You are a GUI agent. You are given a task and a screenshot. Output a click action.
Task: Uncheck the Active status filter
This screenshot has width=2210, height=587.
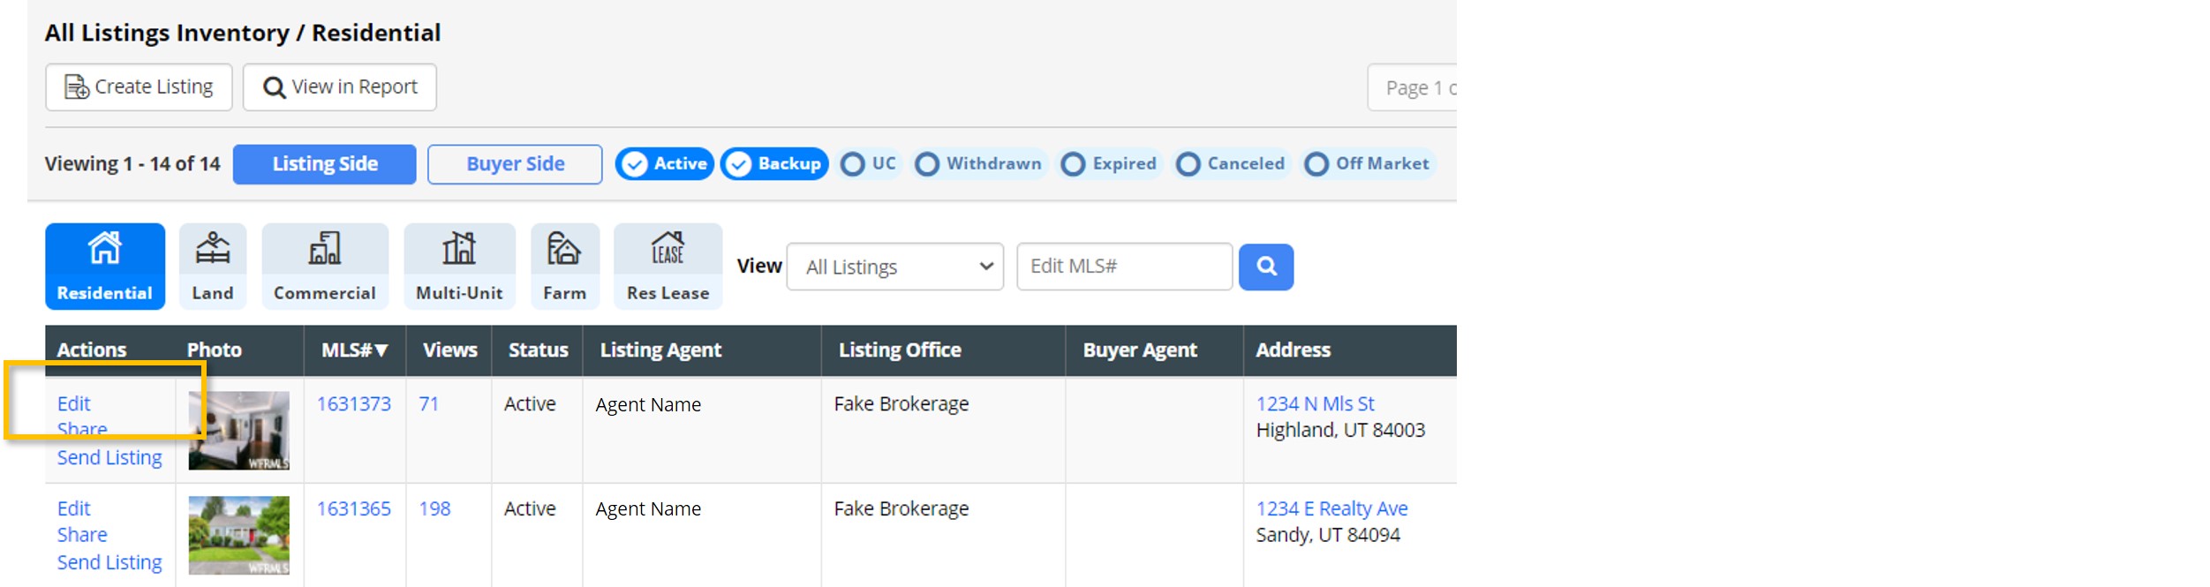click(634, 164)
